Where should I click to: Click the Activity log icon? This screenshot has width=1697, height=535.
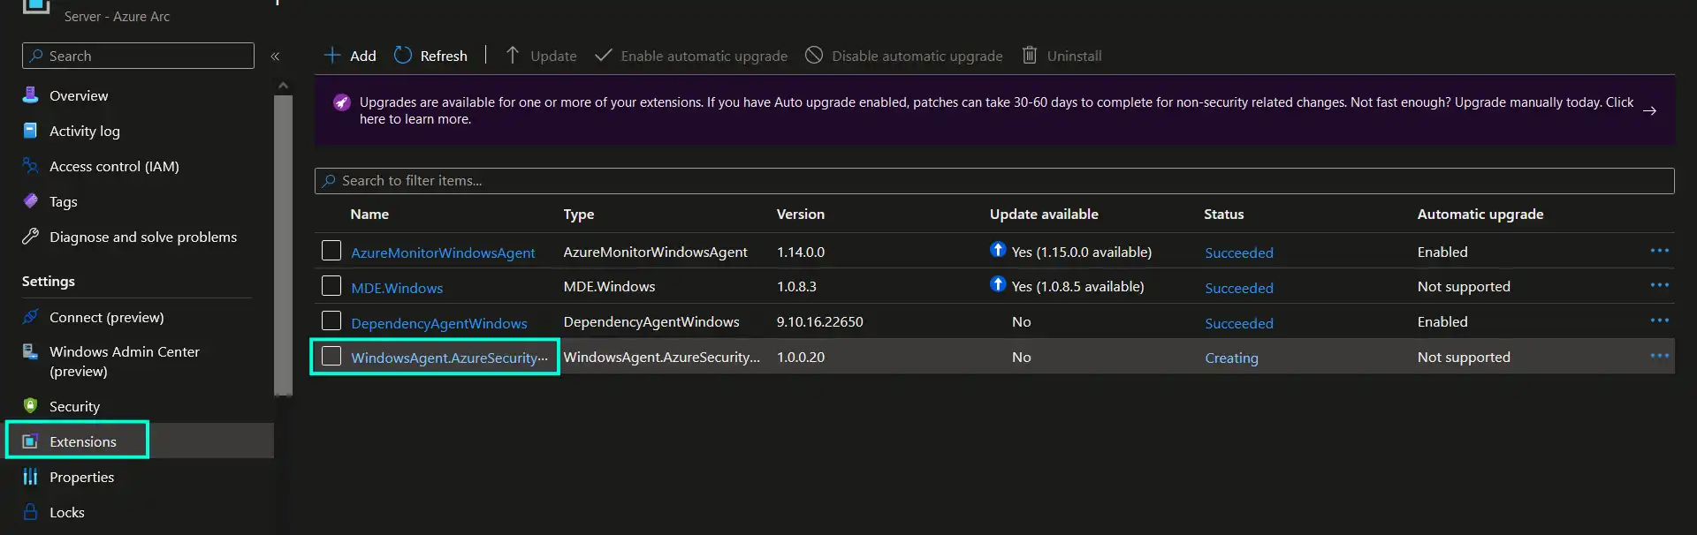31,131
